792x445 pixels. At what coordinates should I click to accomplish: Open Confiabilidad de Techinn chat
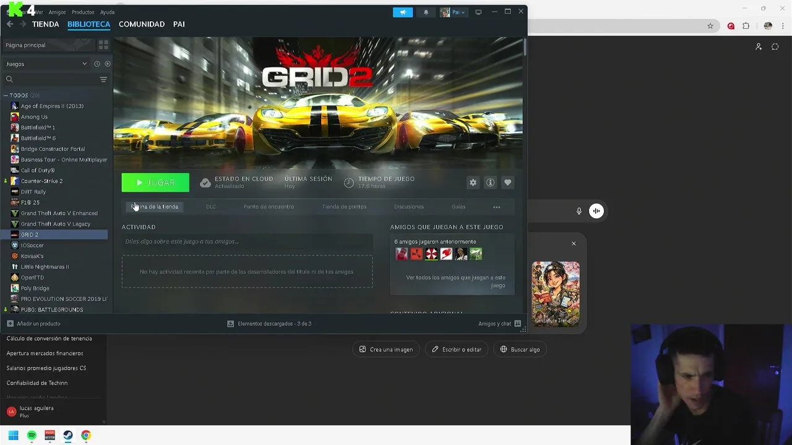click(37, 383)
